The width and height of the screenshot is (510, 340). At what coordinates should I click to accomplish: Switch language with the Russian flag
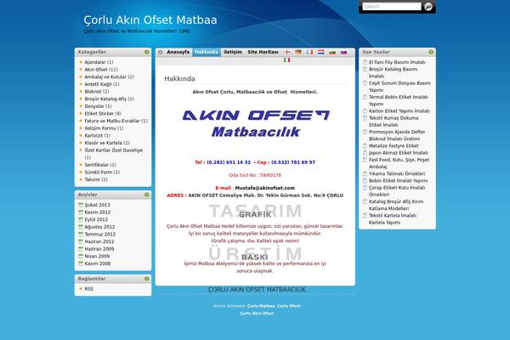(343, 52)
